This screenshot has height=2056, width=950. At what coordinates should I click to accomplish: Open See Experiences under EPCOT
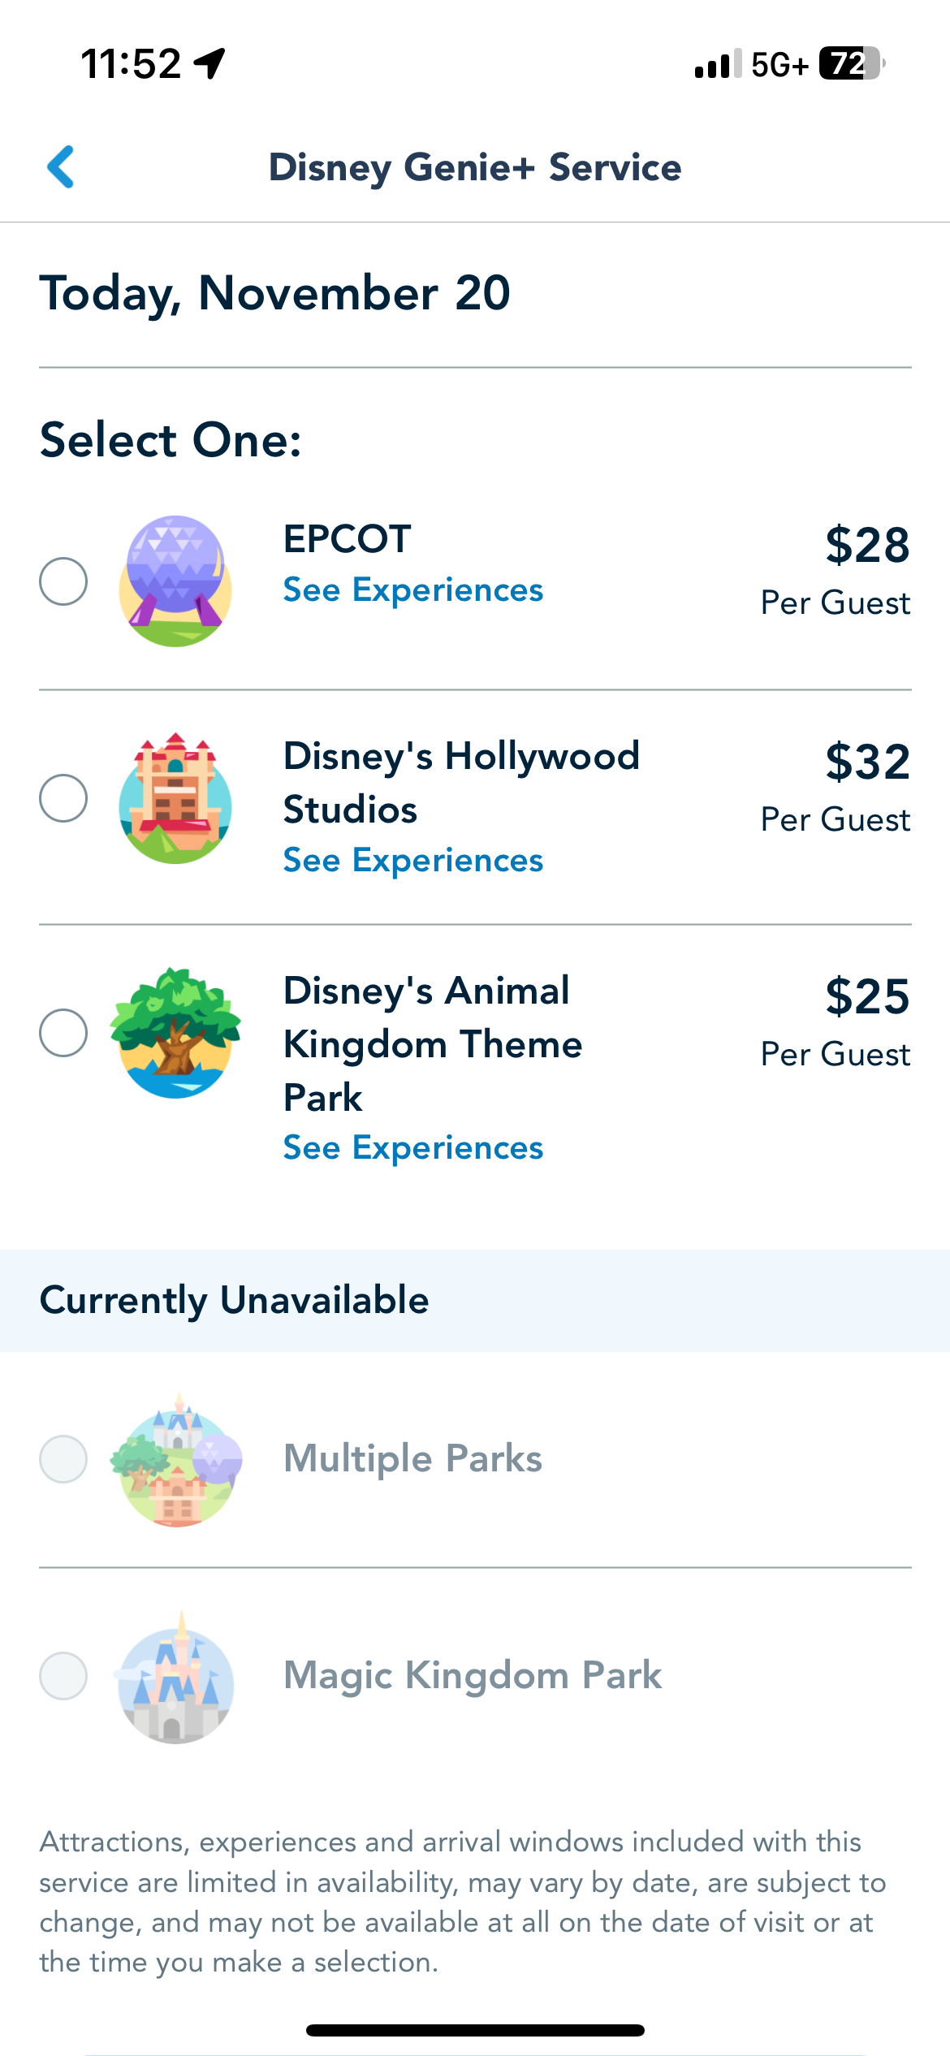tap(412, 590)
